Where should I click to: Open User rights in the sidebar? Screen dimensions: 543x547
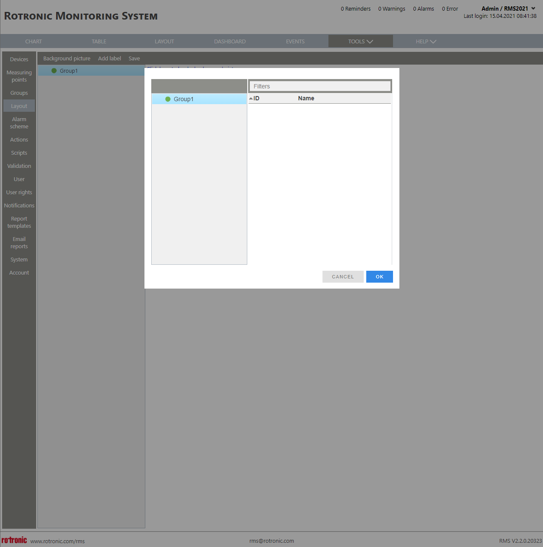[19, 192]
